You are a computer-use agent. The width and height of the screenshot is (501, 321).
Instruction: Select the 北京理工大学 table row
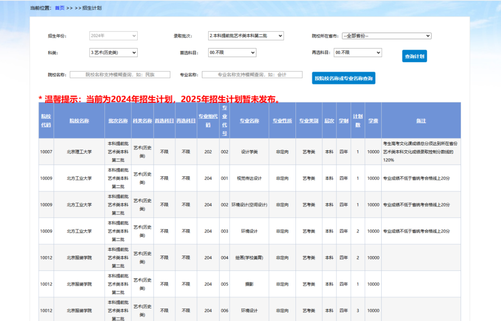pyautogui.click(x=79, y=152)
